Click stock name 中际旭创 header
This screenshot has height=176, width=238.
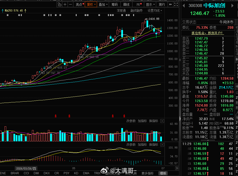214,6
